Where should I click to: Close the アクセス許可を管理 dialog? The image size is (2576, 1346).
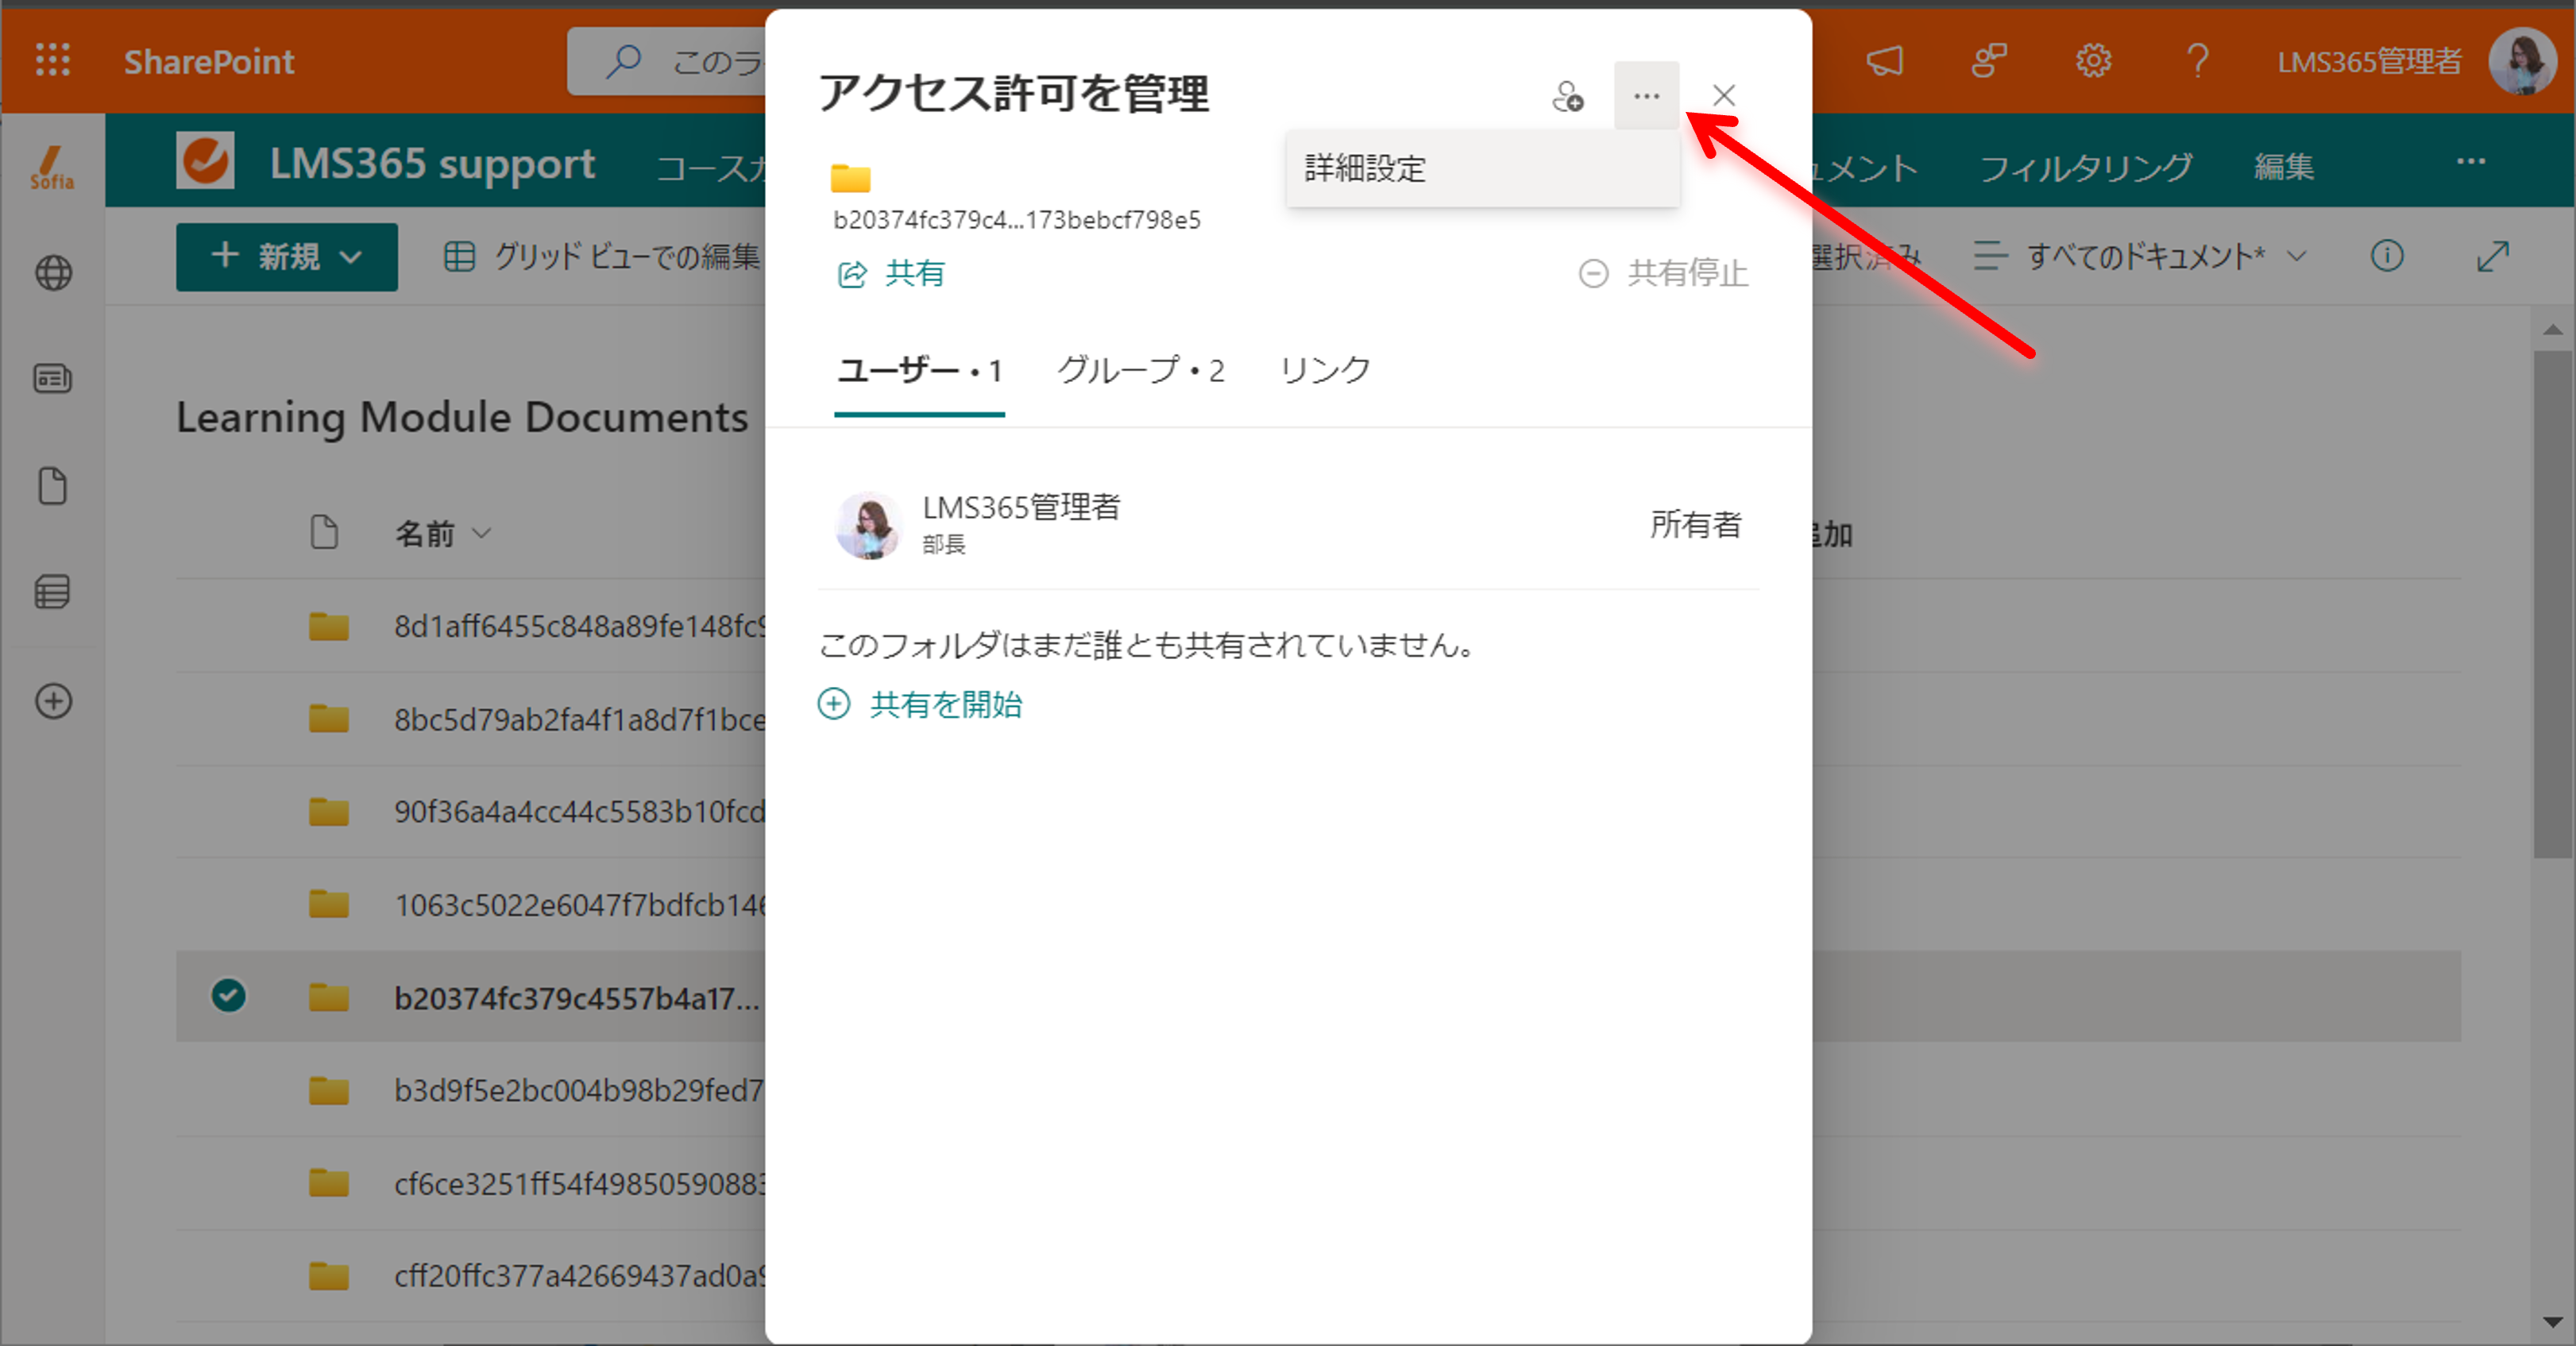(x=1723, y=96)
